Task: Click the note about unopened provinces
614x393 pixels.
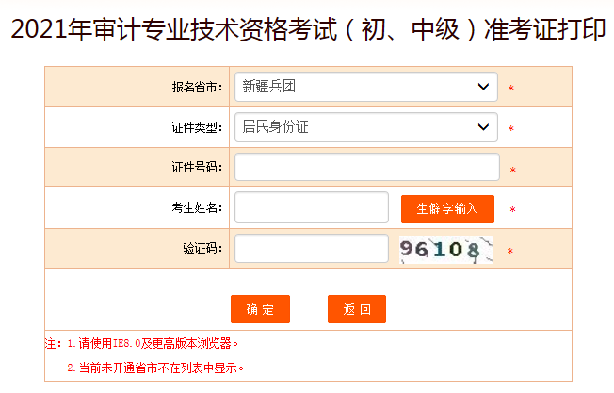Action: [x=155, y=368]
